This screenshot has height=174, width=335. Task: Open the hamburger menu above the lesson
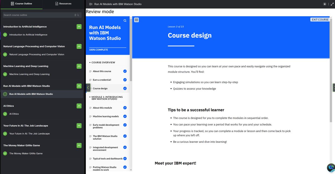(137, 20)
